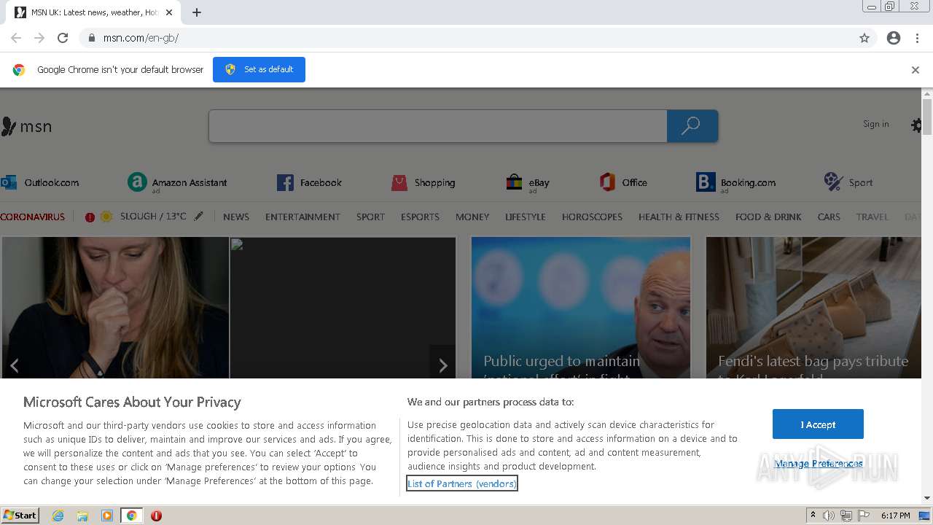Reload the MSN page
Viewport: 933px width, 525px height.
click(63, 38)
